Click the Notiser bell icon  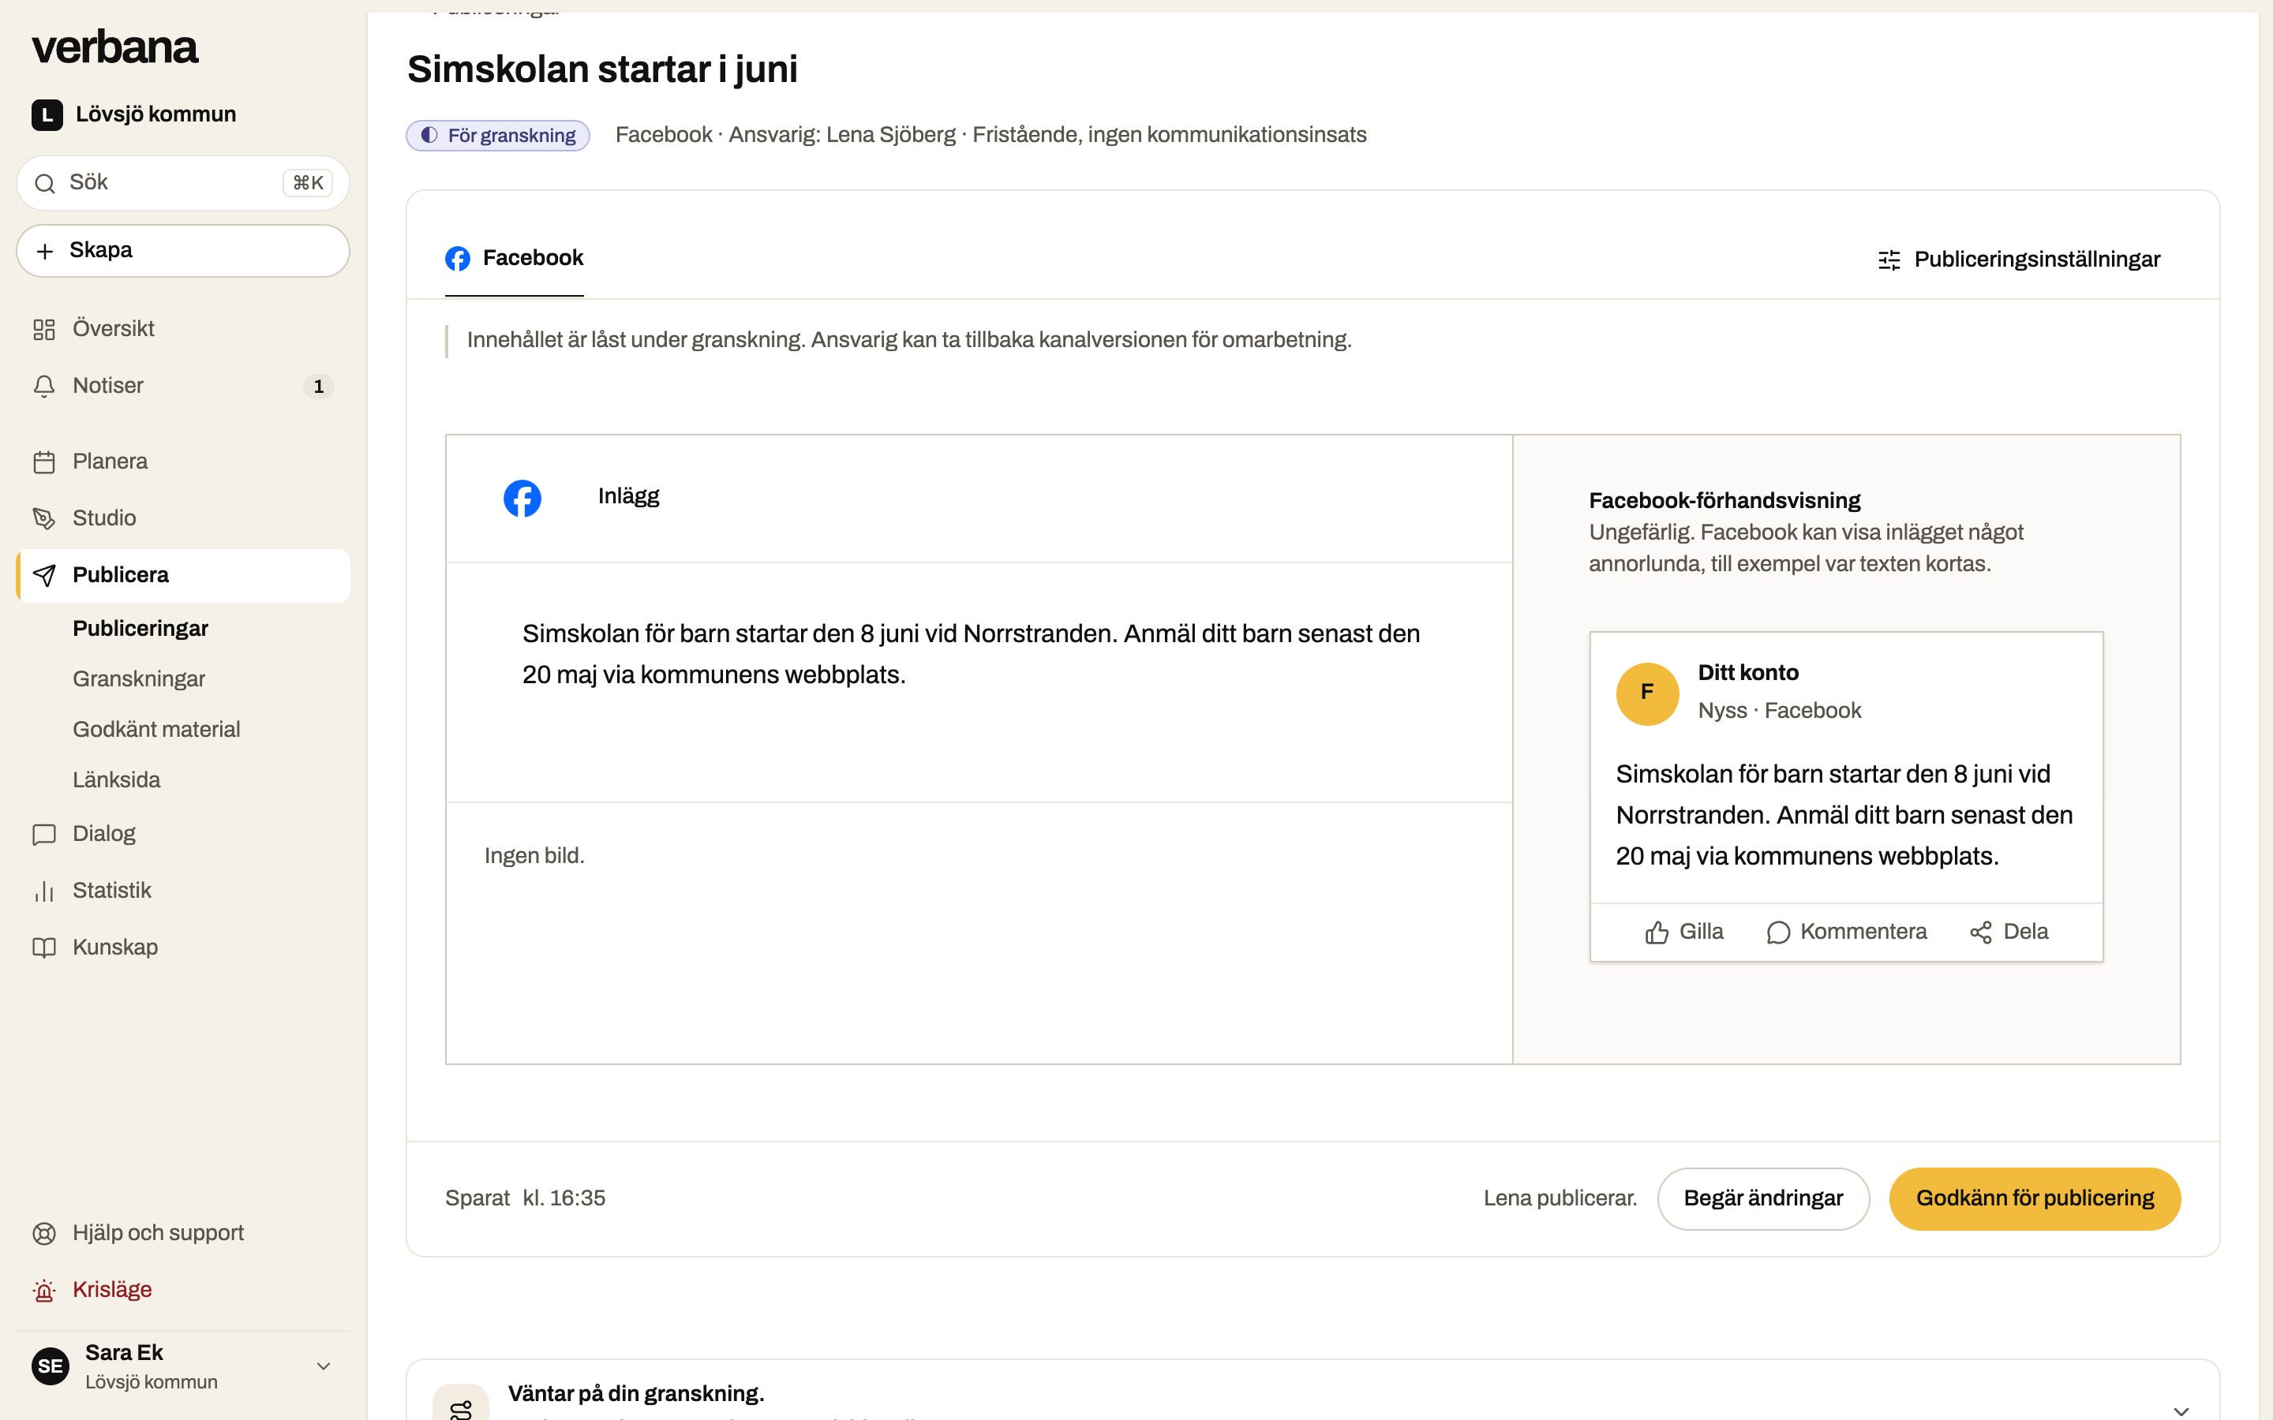[44, 386]
